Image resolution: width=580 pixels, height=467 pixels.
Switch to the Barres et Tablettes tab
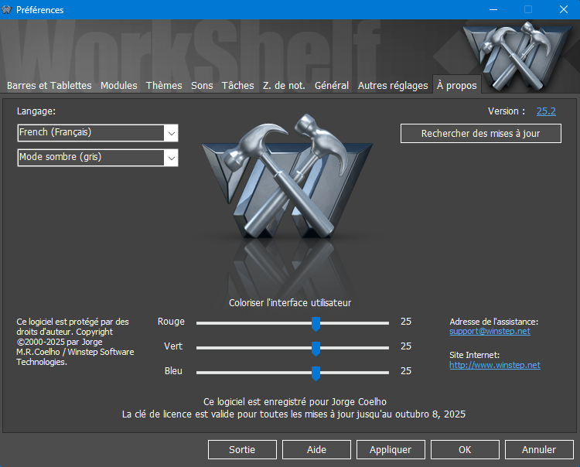click(49, 86)
